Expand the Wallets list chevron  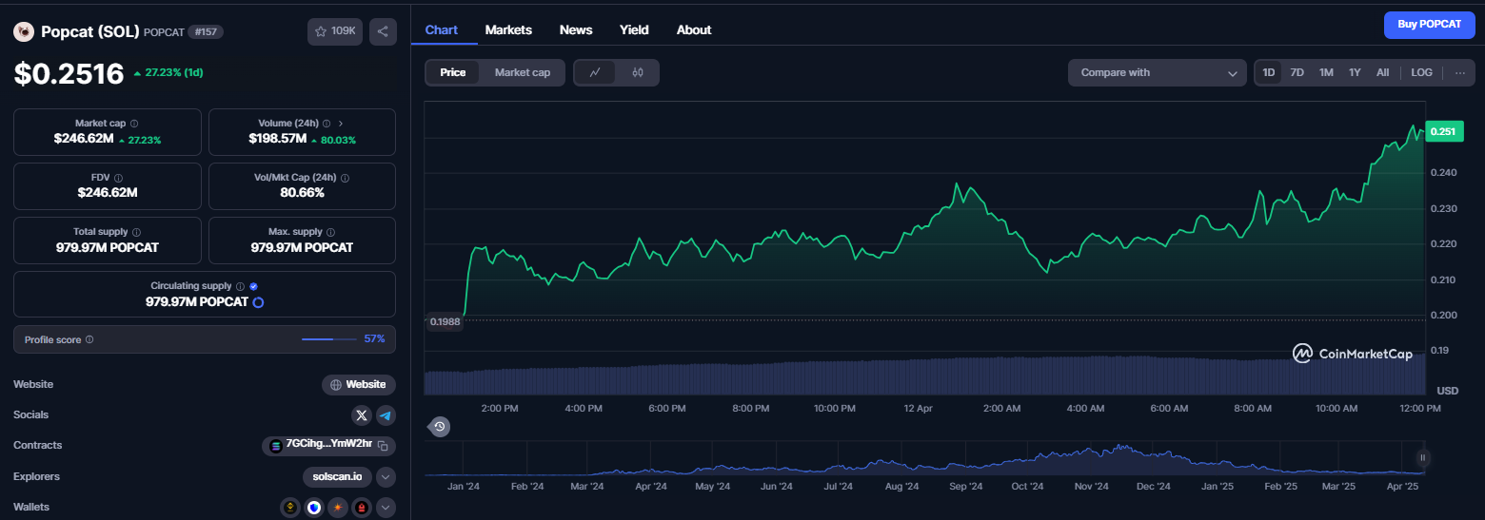(386, 508)
